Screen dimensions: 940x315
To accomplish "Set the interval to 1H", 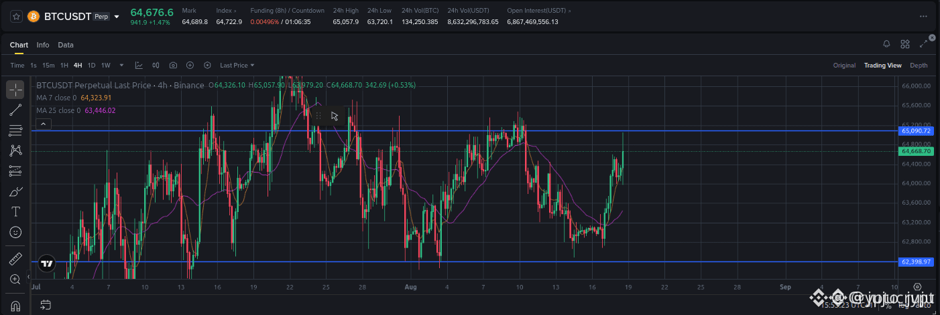I will click(x=64, y=65).
